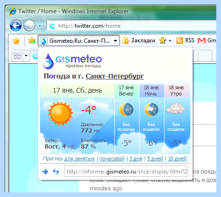
Task: Click the pressure value 772 мм
Action: click(90, 131)
